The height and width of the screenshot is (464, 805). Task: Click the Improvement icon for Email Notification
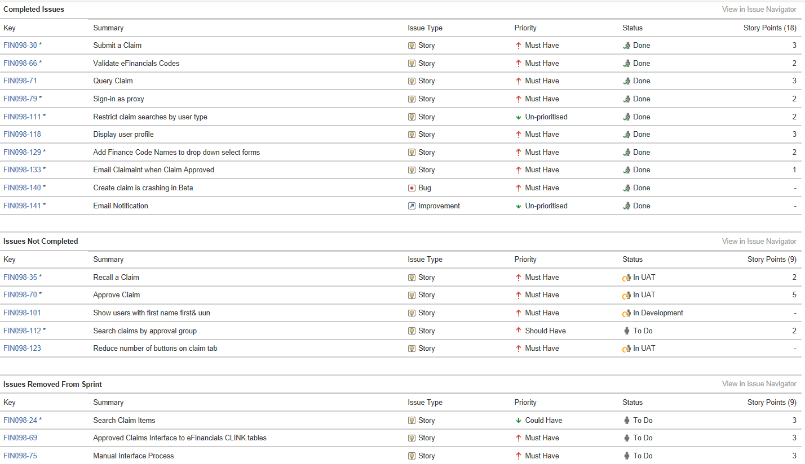click(412, 206)
